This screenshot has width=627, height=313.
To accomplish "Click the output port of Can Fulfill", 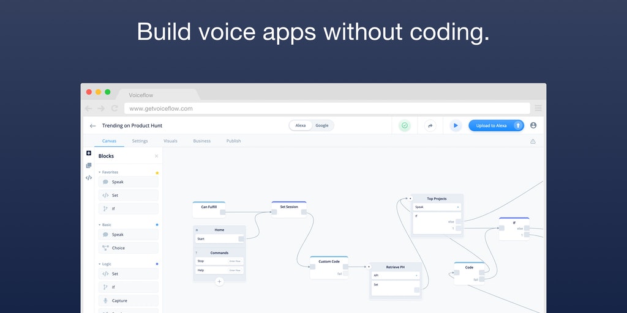I will (x=223, y=212).
